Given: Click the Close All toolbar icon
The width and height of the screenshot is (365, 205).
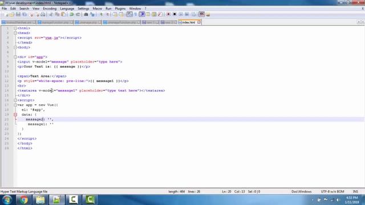Looking at the screenshot, I should 36,14.
